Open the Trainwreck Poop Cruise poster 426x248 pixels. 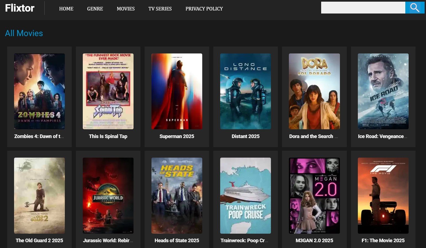[x=246, y=196]
